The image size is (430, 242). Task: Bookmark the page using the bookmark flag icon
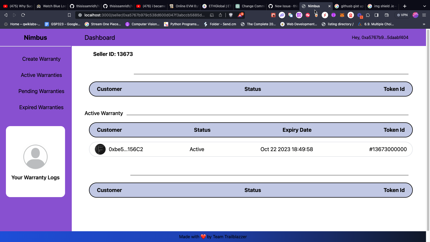tap(69, 15)
